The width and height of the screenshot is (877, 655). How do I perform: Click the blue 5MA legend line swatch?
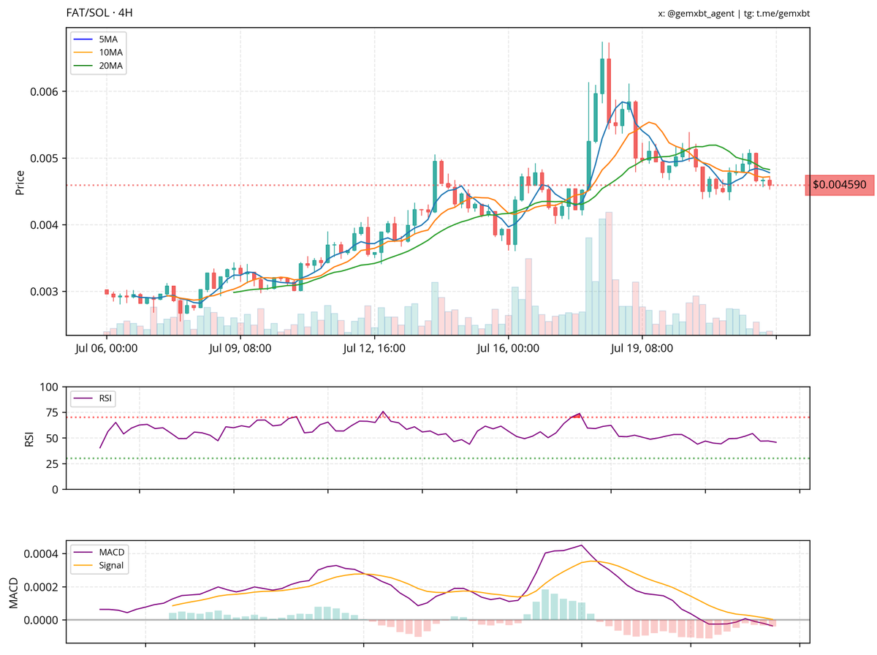[83, 39]
